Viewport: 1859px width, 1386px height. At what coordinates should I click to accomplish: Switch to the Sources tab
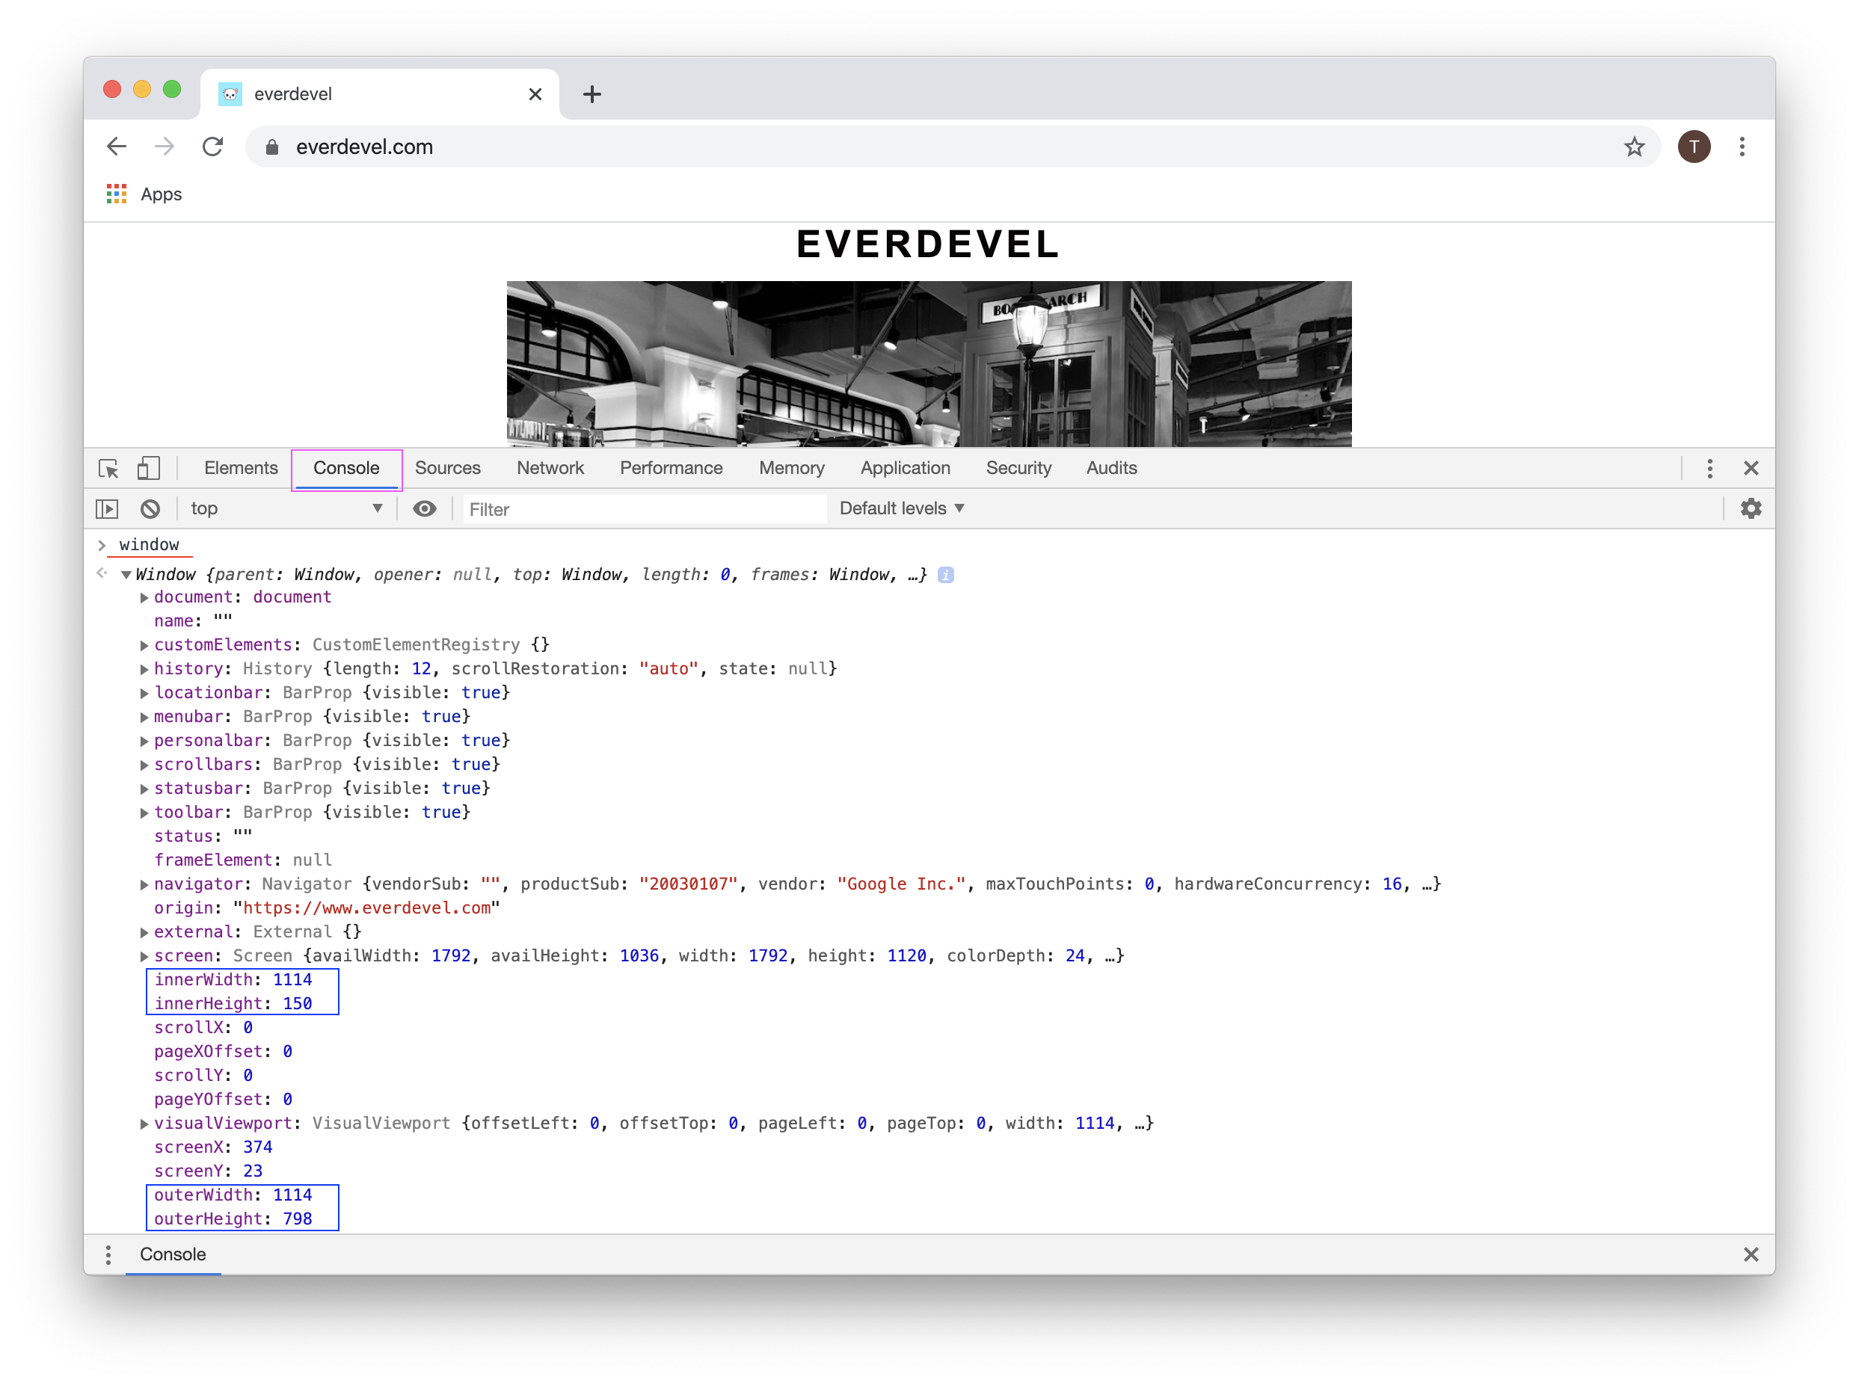point(447,468)
